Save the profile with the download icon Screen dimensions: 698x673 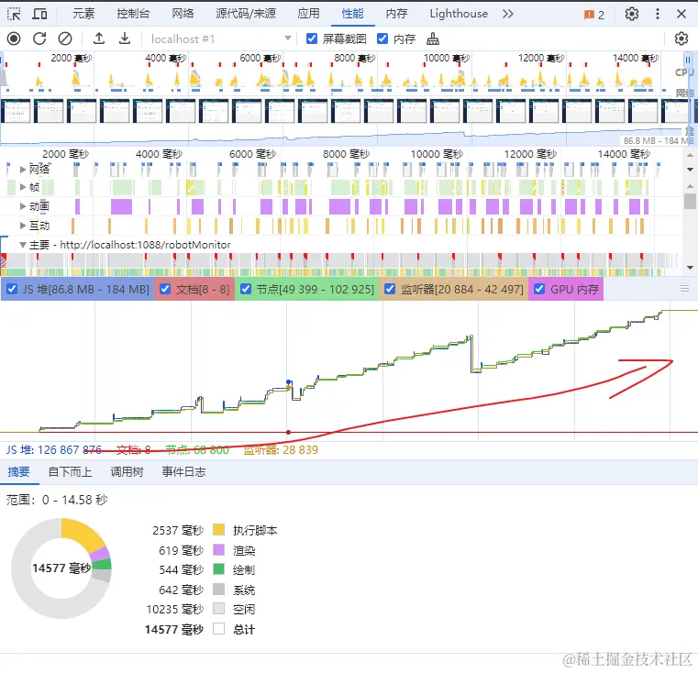125,39
